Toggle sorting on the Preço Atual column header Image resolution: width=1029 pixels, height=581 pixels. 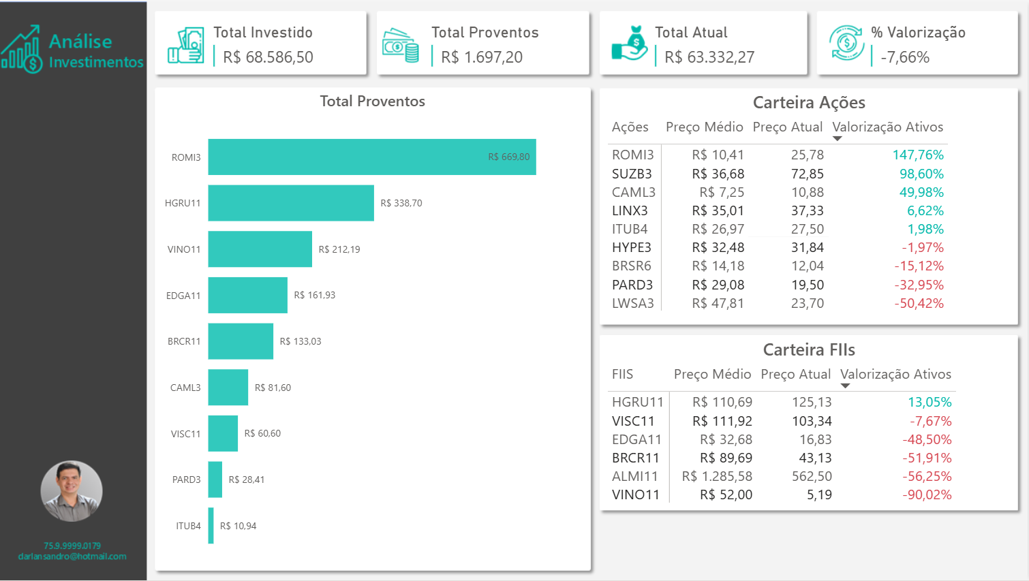pyautogui.click(x=788, y=127)
